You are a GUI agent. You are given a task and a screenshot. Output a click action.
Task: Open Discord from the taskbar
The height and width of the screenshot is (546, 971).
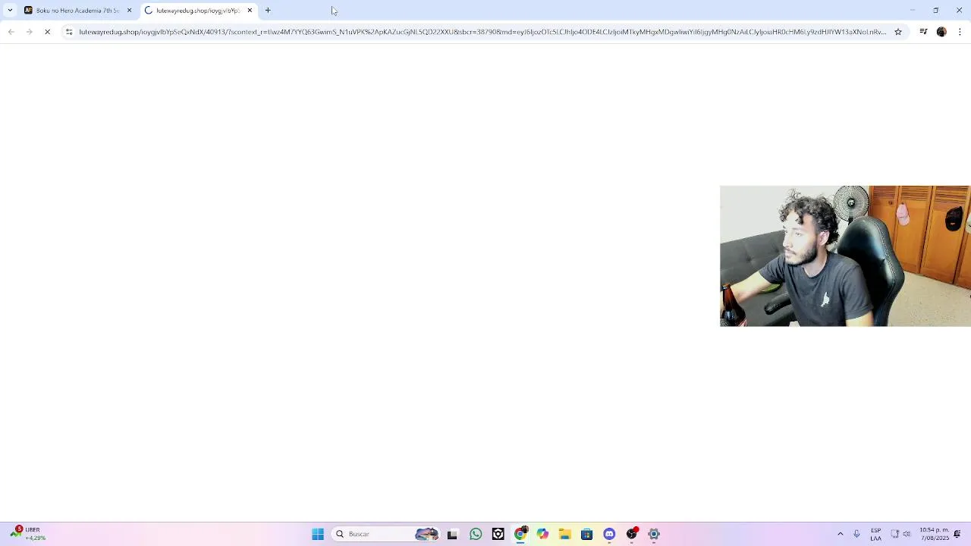point(609,534)
